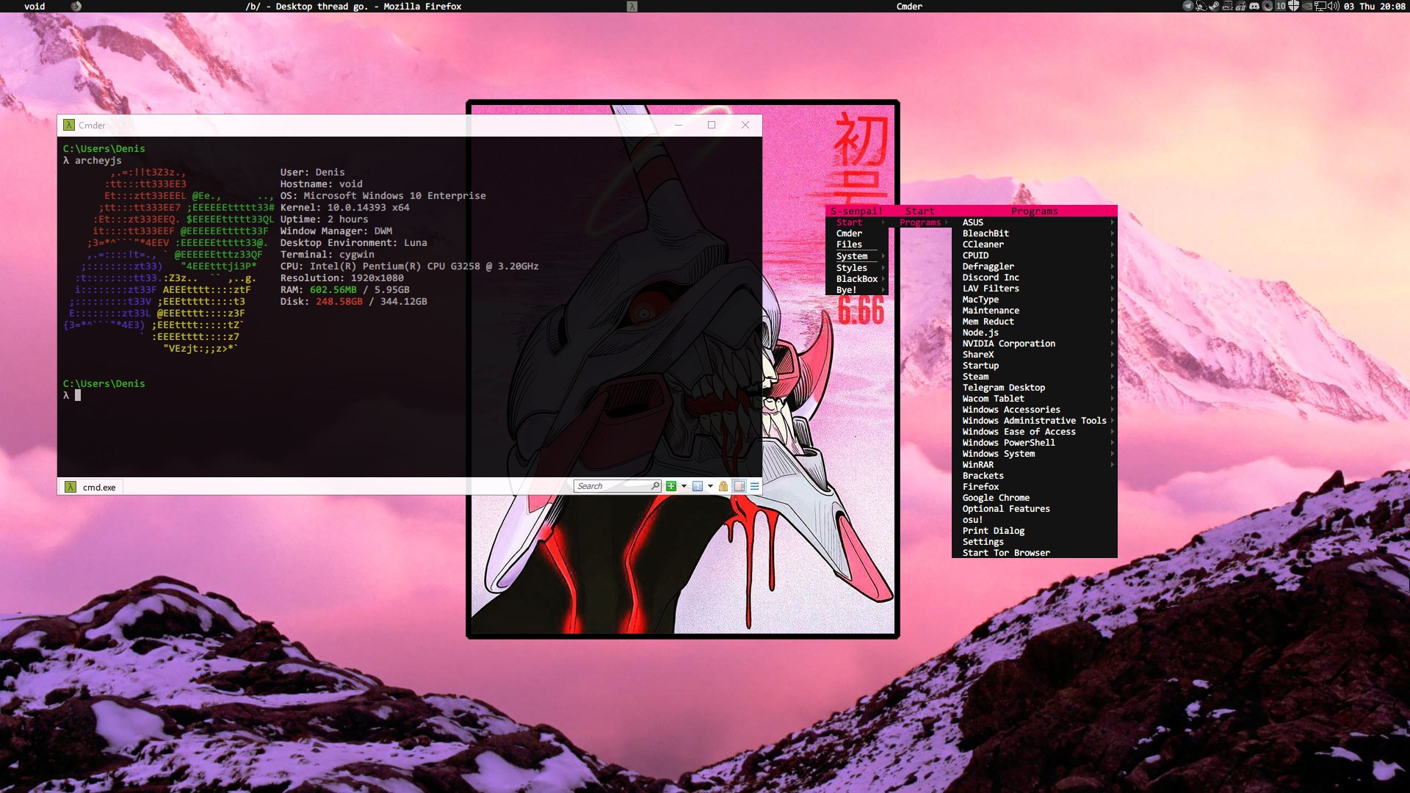Click the satellite dish tray icon
Viewport: 1410px width, 793px height.
(x=1201, y=6)
